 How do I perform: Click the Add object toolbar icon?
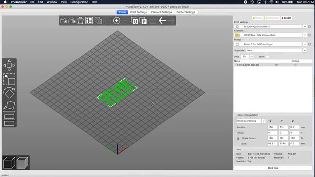pyautogui.click(x=63, y=21)
